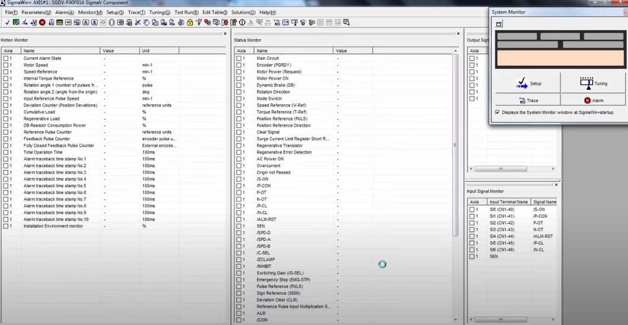Click the Name column header in Motion Monitor
This screenshot has height=325, width=628.
(60, 51)
